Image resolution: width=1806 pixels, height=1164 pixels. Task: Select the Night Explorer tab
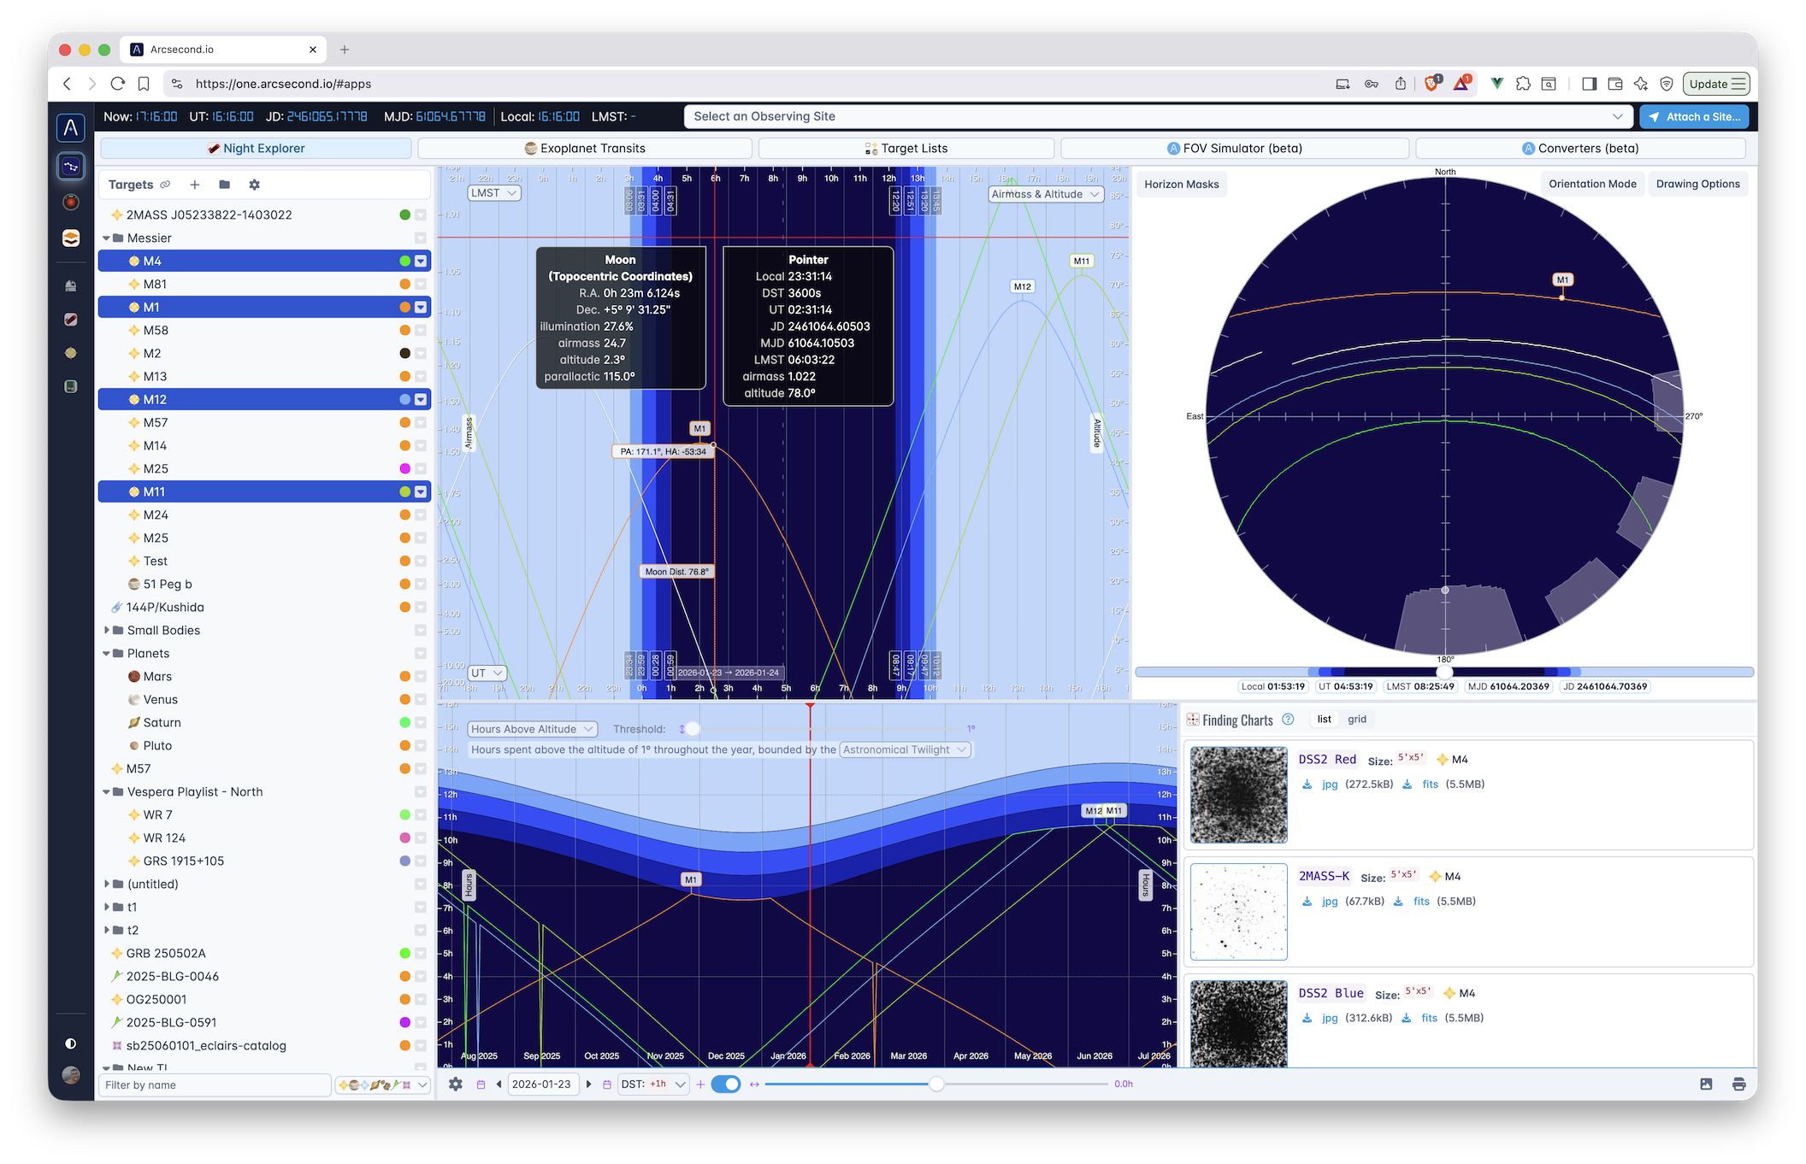256,149
